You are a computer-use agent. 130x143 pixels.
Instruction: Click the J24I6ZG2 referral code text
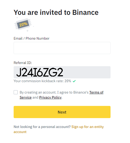(40, 72)
